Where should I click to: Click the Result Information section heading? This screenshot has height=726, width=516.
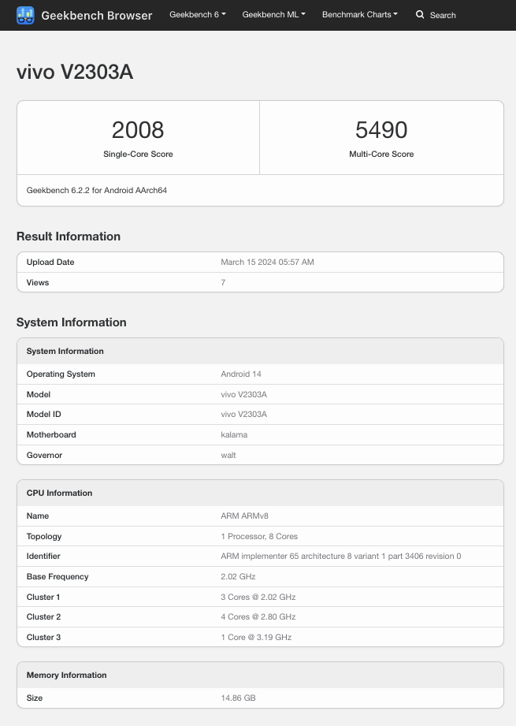pos(69,236)
